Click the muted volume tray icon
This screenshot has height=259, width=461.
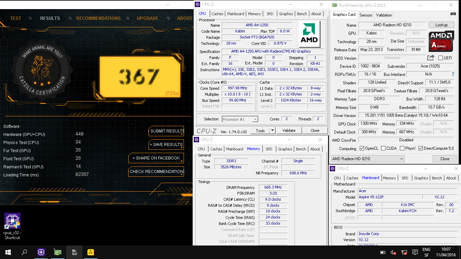(393, 252)
